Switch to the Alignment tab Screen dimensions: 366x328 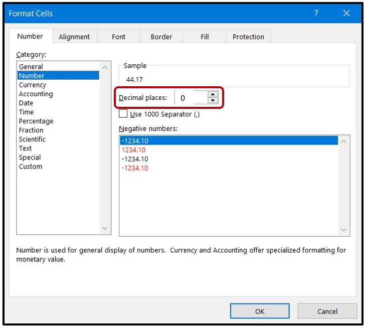tap(74, 37)
